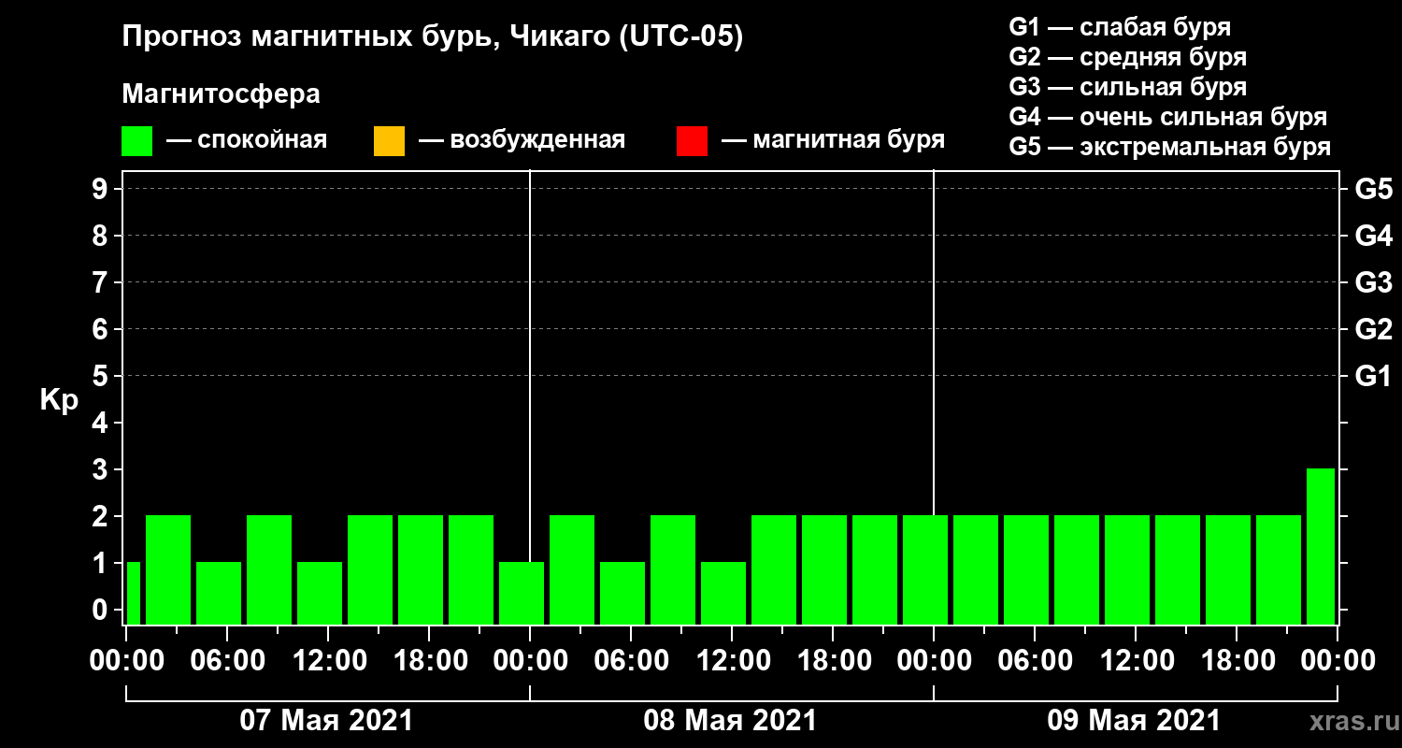Click the '09 Мая 2021' date label
Viewport: 1402px width, 748px height.
(x=1134, y=721)
